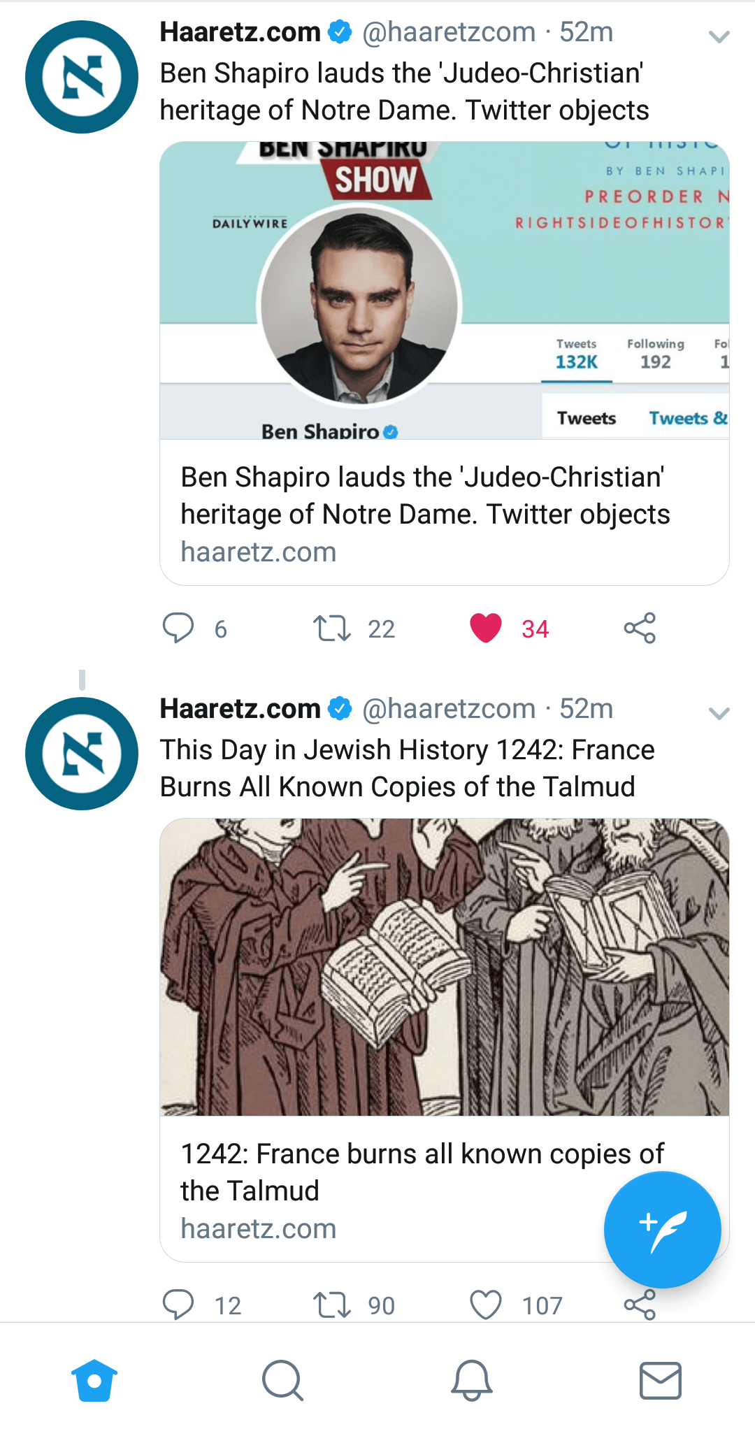Open Haaretz profile avatar on first tweet
This screenshot has height=1429, width=755.
[82, 77]
